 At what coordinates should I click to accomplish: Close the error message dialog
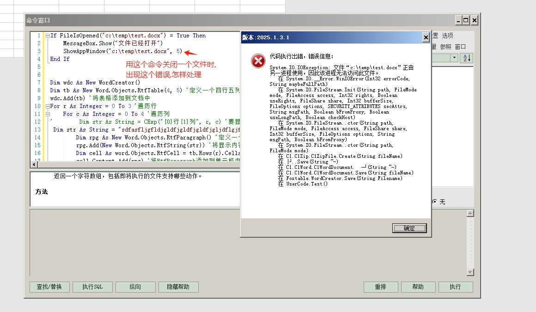426,37
